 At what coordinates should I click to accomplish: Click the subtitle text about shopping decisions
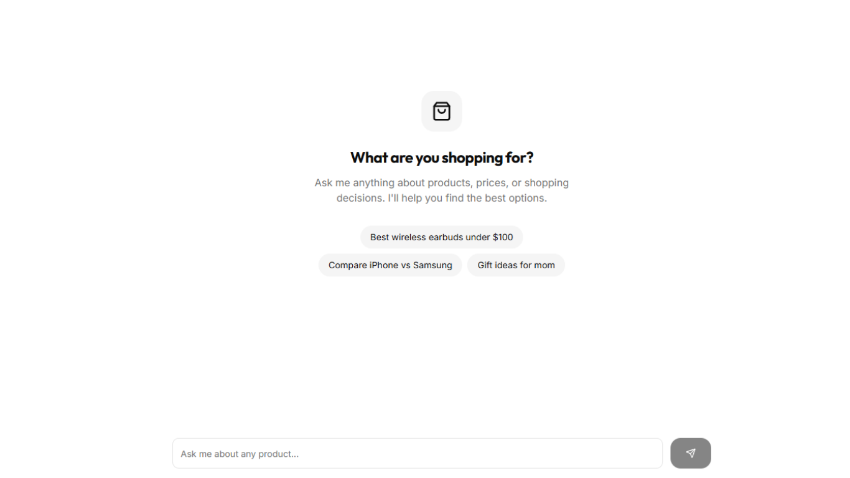pos(441,190)
